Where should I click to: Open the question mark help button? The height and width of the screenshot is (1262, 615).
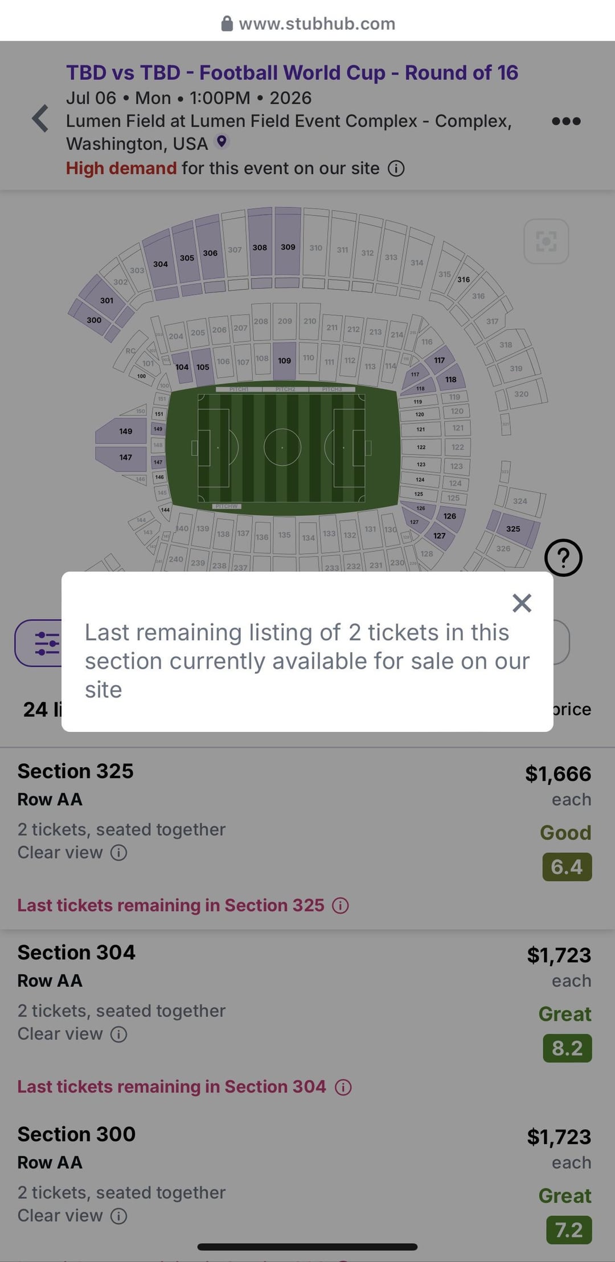(563, 558)
